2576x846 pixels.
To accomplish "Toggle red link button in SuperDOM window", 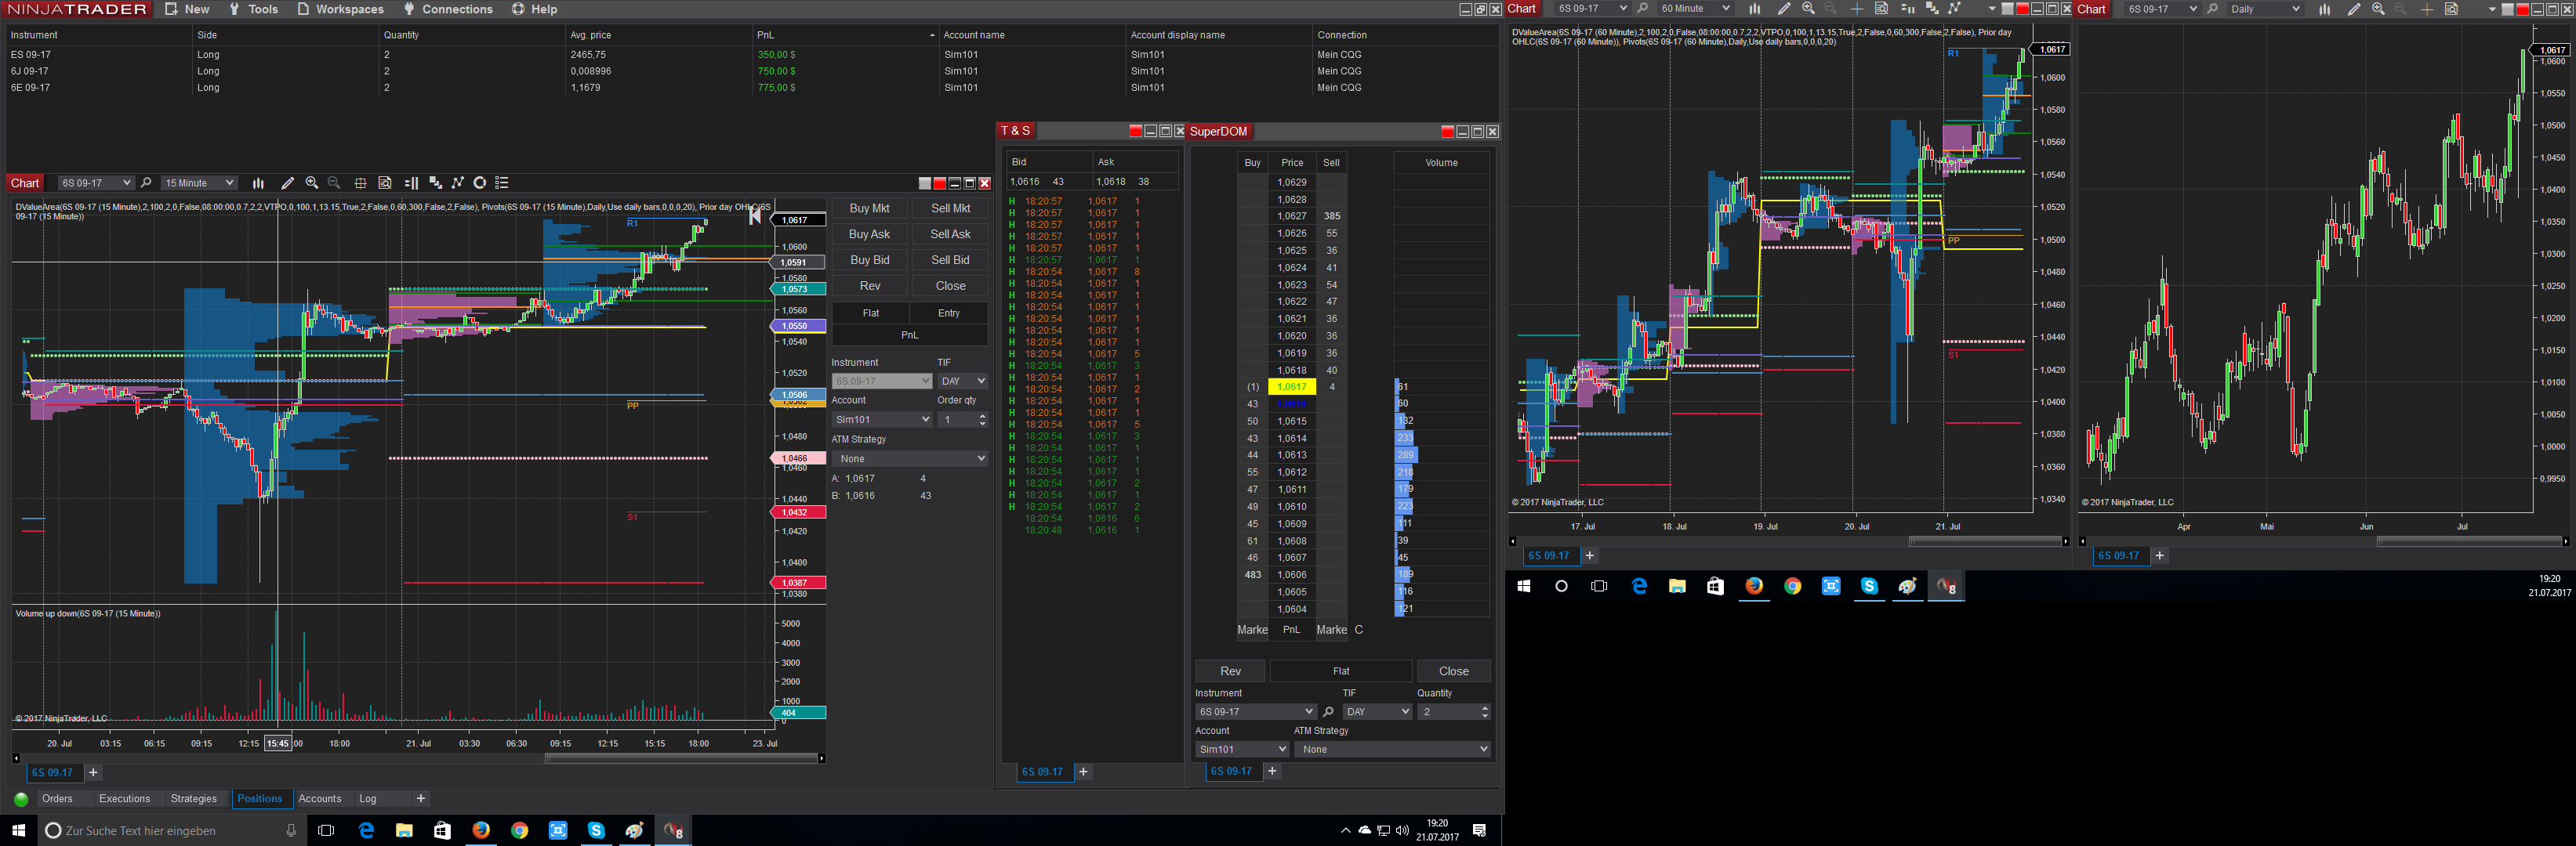I will click(1447, 132).
